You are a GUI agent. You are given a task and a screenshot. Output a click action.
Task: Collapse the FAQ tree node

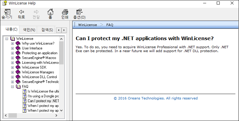tap(12, 87)
